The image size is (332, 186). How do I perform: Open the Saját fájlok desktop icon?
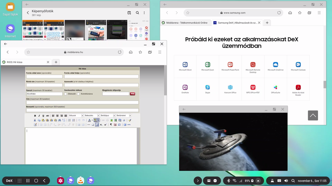pyautogui.click(x=10, y=9)
